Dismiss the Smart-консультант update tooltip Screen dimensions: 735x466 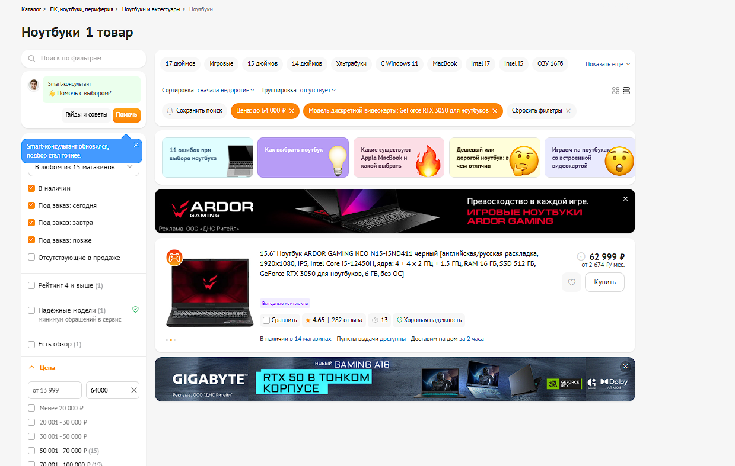136,144
